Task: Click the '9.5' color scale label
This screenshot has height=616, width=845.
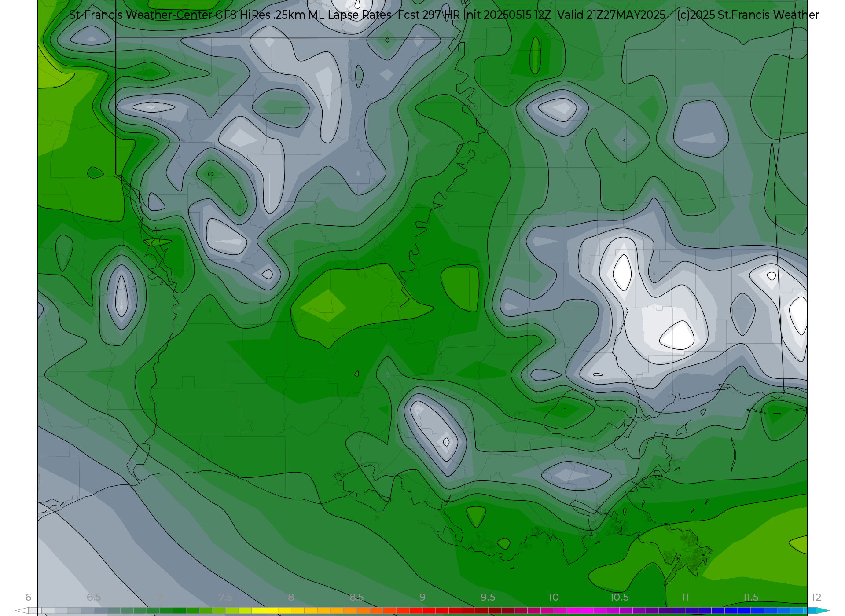Action: click(488, 597)
